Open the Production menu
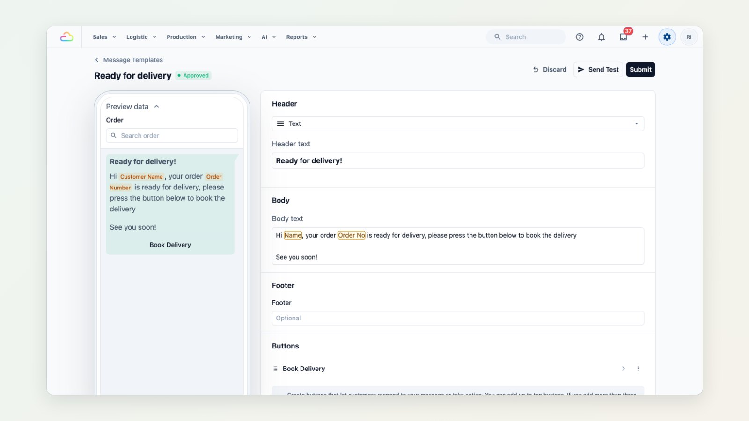 (x=186, y=37)
